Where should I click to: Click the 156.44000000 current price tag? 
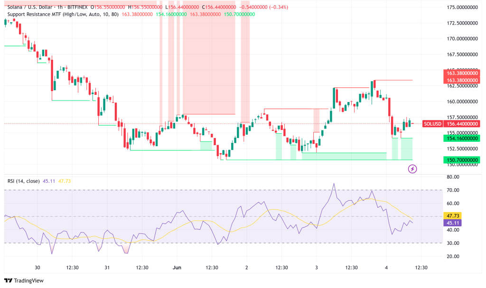(x=462, y=124)
